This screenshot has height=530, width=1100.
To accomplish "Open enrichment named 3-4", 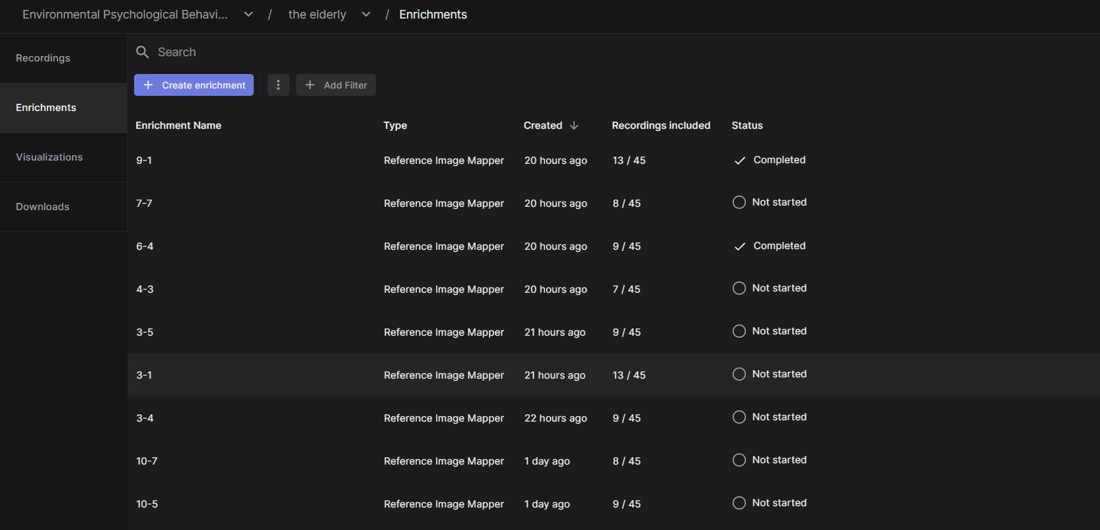I will [145, 418].
